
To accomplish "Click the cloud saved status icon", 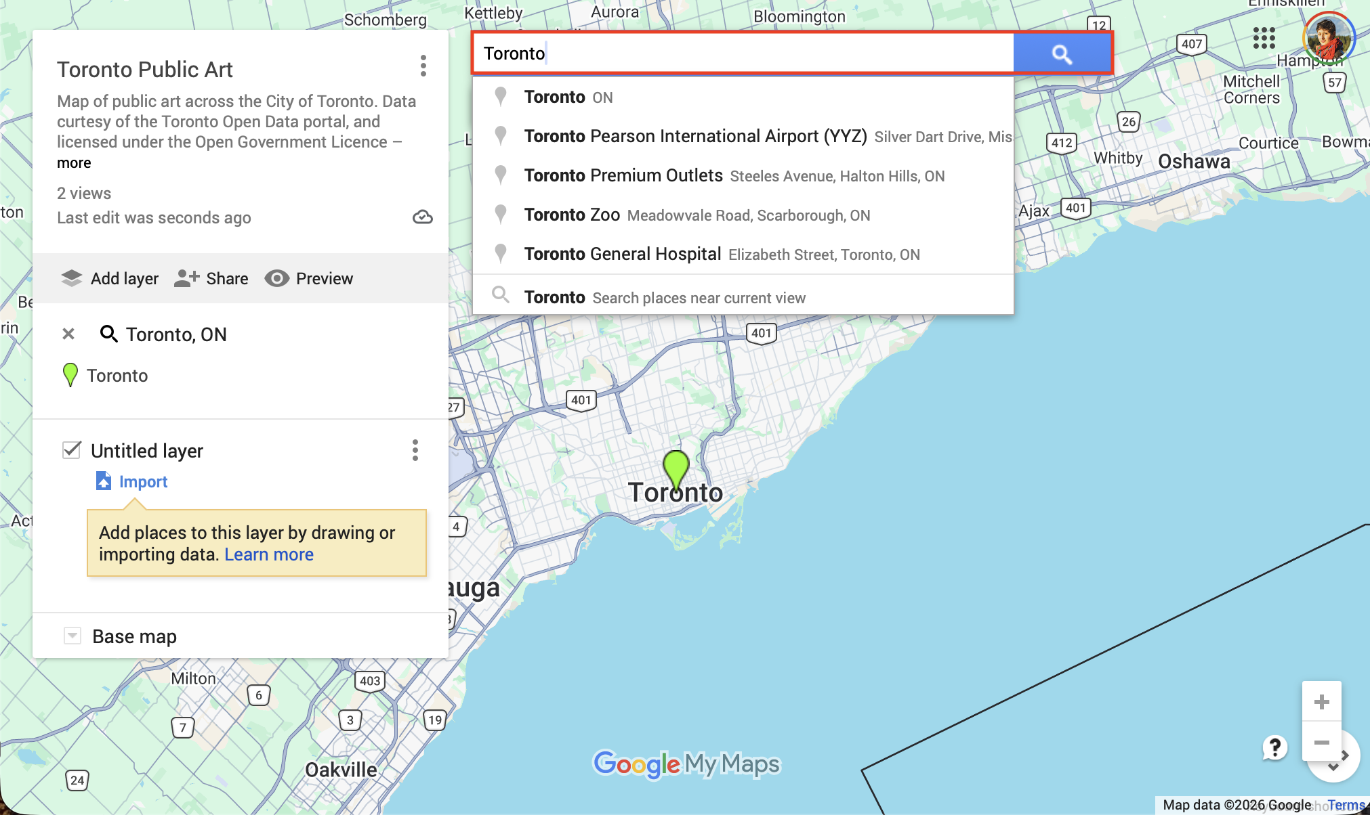I will 423,217.
